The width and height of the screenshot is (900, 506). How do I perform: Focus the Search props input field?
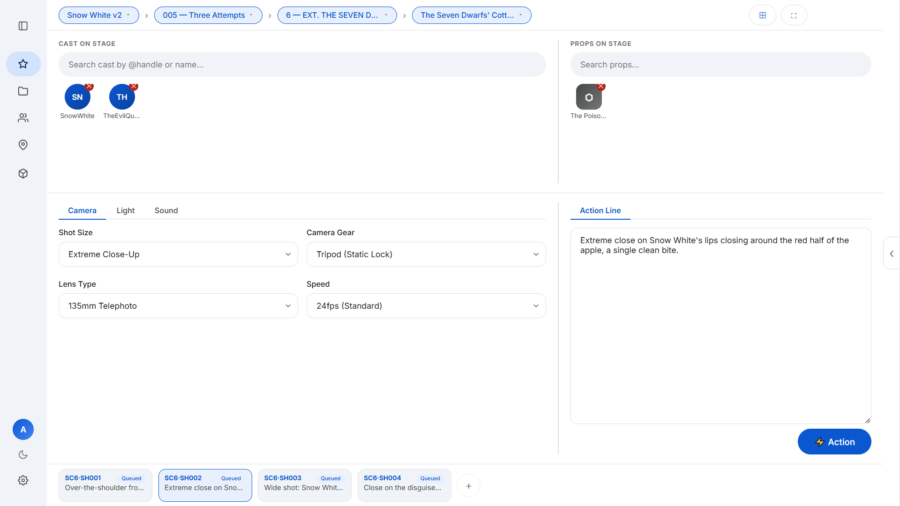pyautogui.click(x=721, y=65)
